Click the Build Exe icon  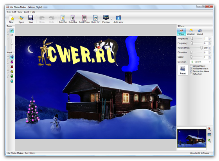(x=73, y=19)
